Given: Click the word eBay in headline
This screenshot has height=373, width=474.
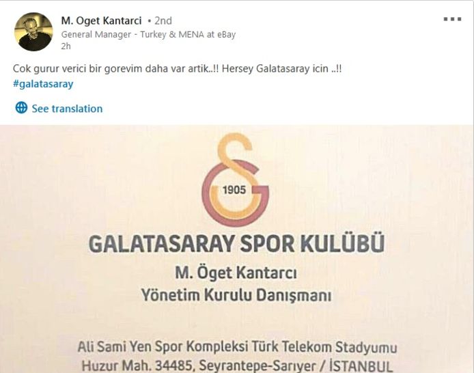Looking at the screenshot, I should (226, 34).
